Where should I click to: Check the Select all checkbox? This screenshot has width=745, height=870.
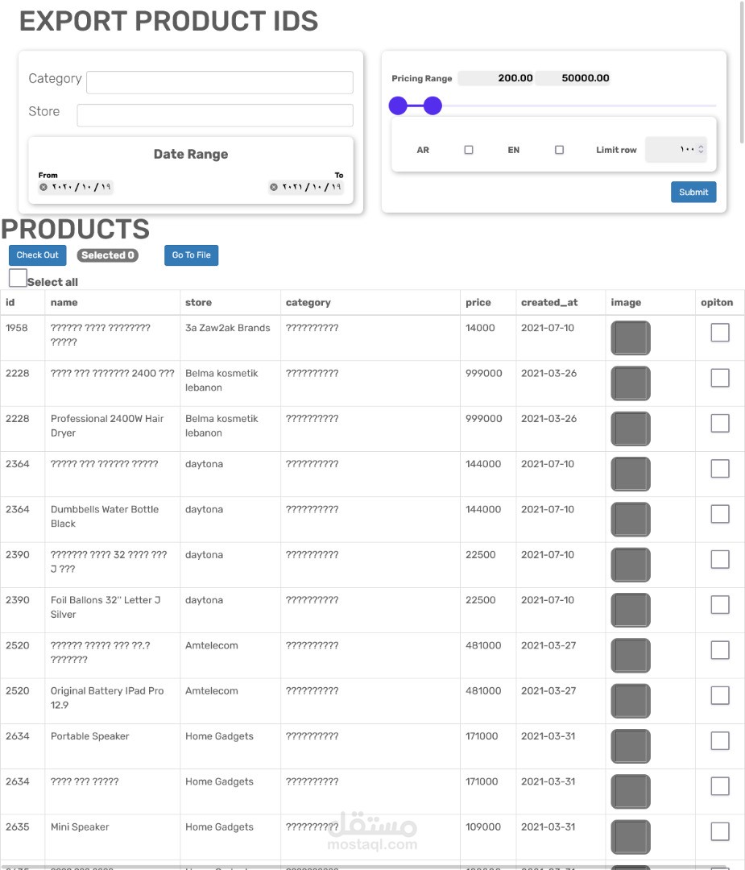[18, 278]
